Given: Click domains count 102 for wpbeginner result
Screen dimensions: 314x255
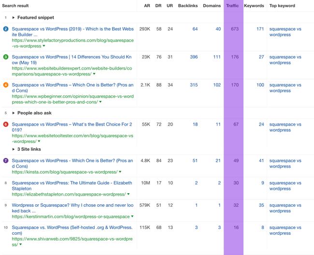Looking at the screenshot, I should (x=216, y=85).
